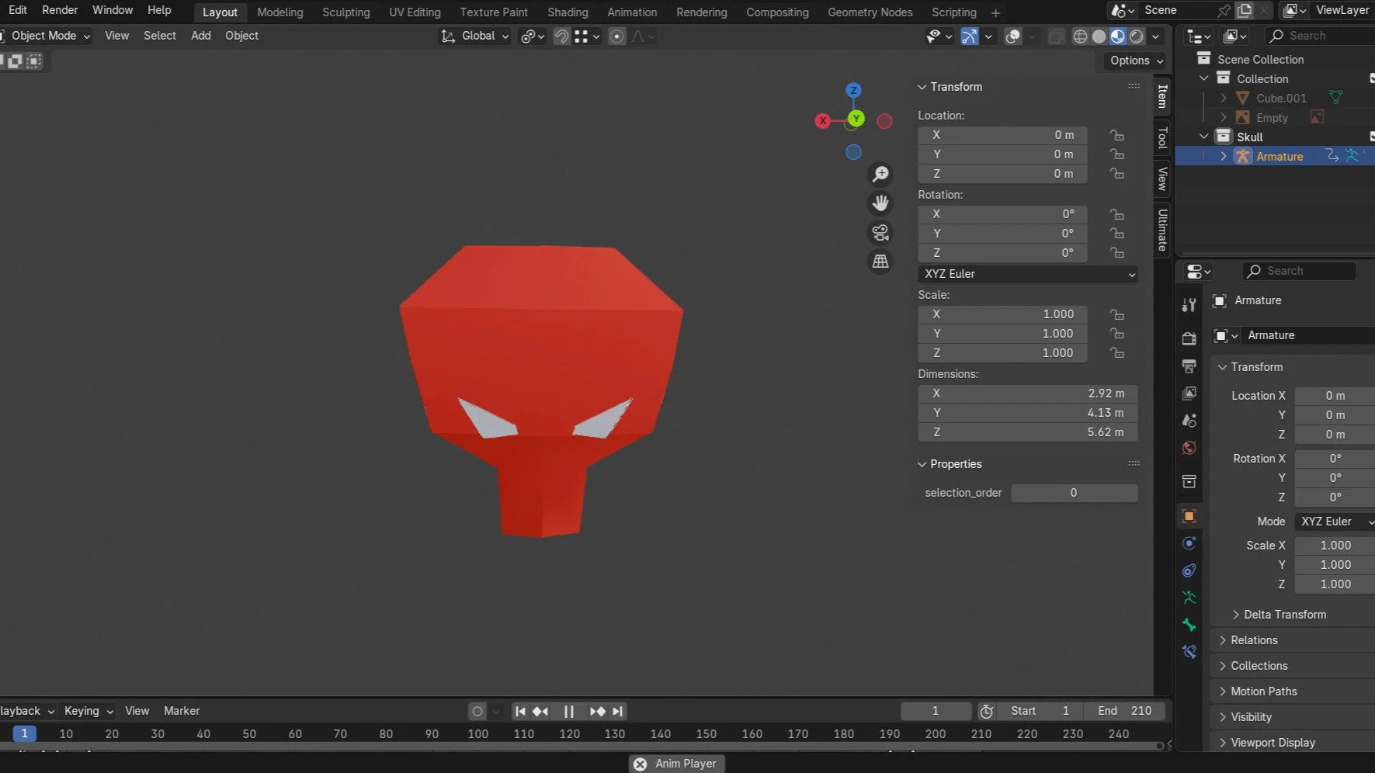
Task: Expand the Armature item in the outliner
Action: [x=1224, y=156]
